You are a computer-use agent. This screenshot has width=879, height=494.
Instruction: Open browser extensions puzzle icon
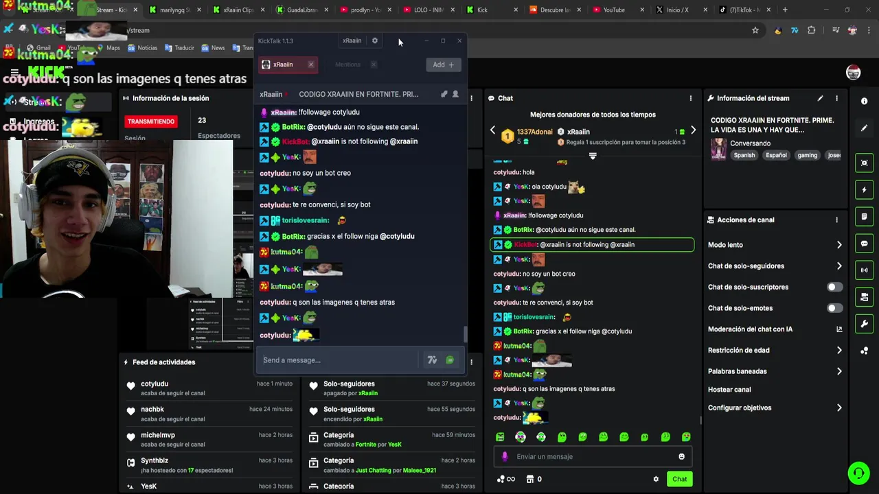812,30
